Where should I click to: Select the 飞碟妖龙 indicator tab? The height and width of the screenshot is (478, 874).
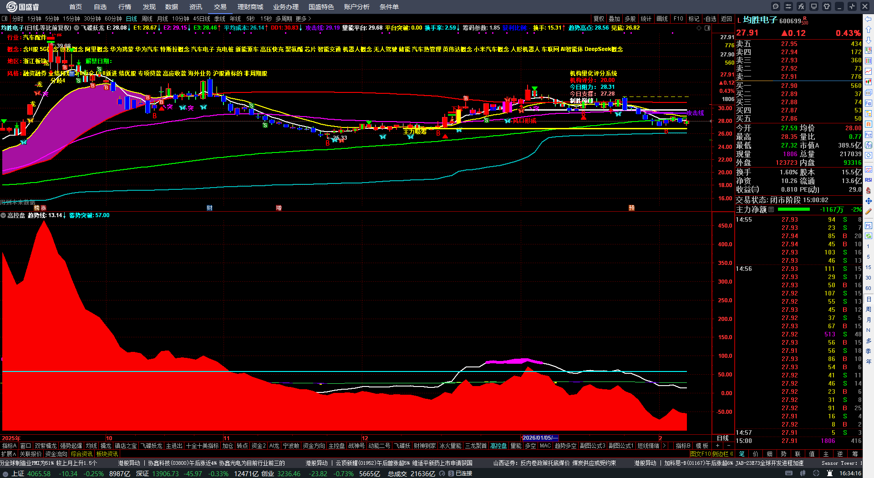coord(151,446)
